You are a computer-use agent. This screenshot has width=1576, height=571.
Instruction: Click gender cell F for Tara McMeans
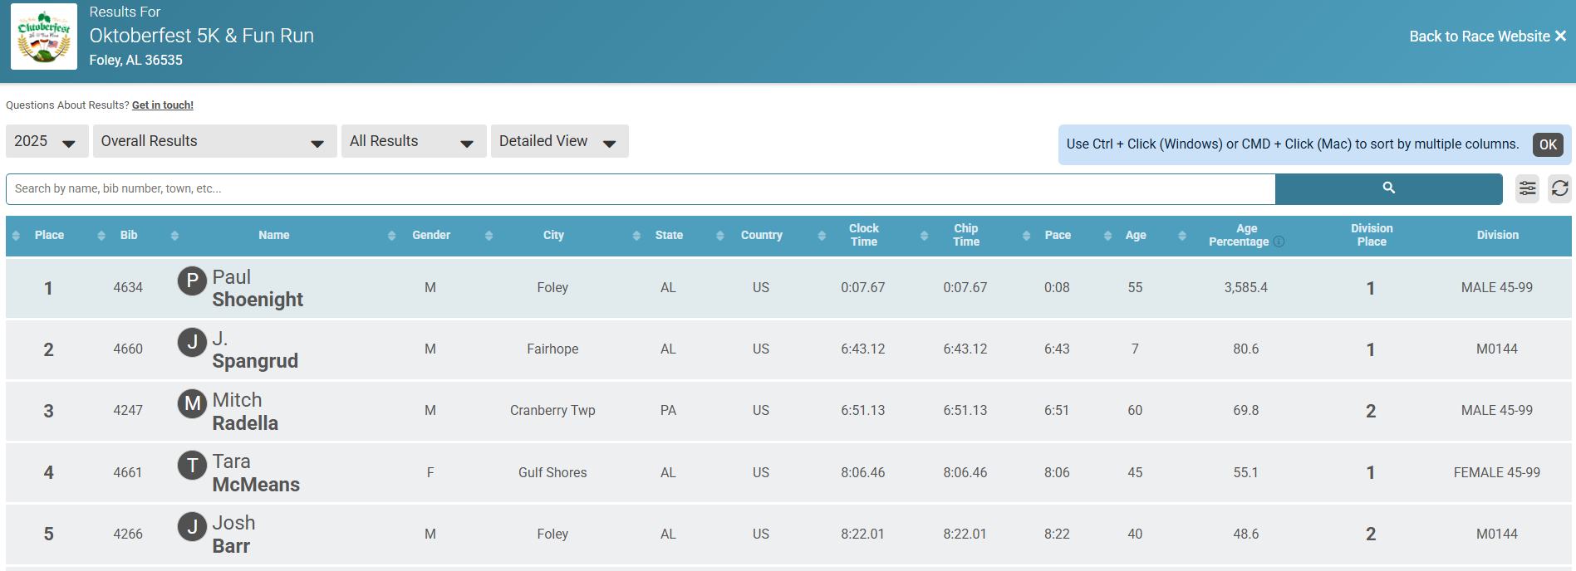point(430,472)
